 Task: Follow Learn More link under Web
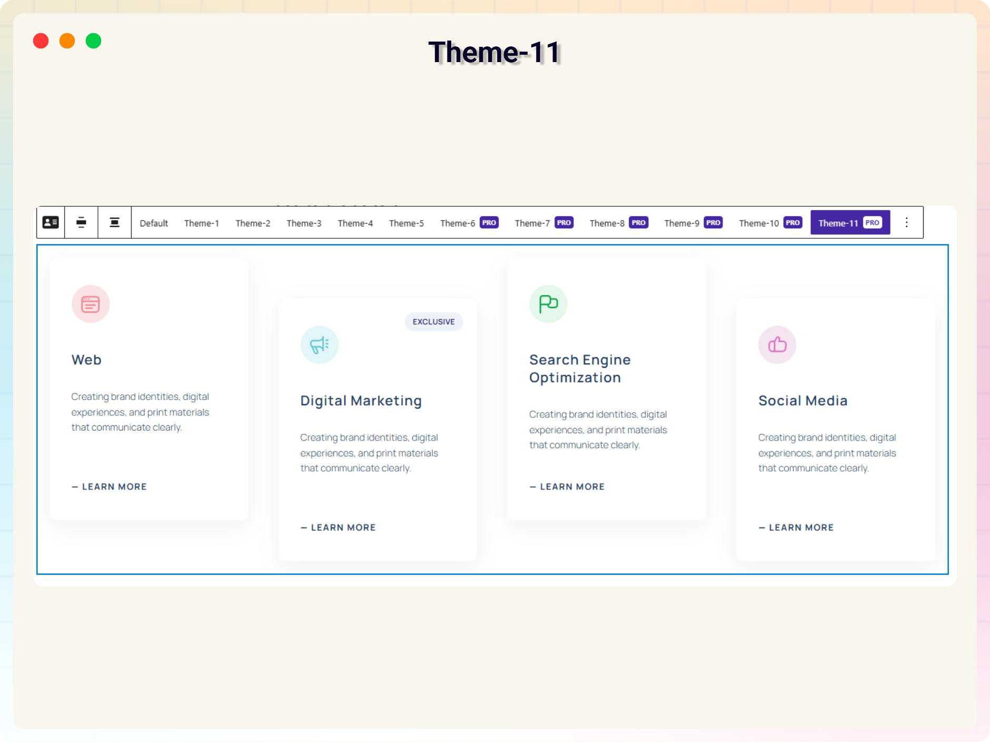click(109, 487)
